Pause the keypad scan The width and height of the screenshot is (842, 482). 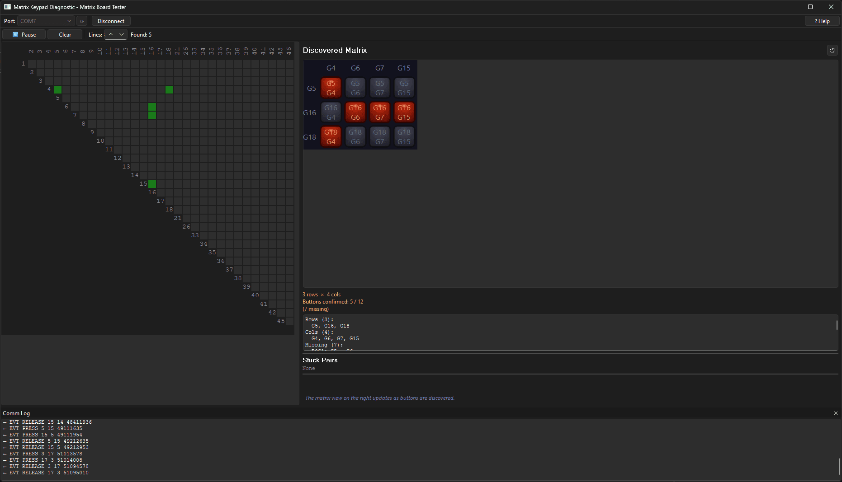pos(24,35)
